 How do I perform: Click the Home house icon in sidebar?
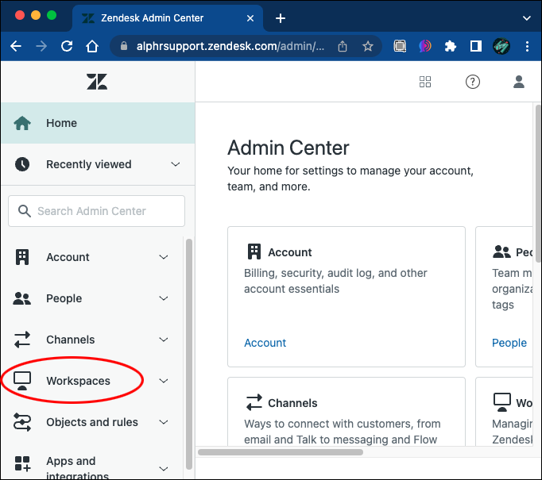pos(22,123)
